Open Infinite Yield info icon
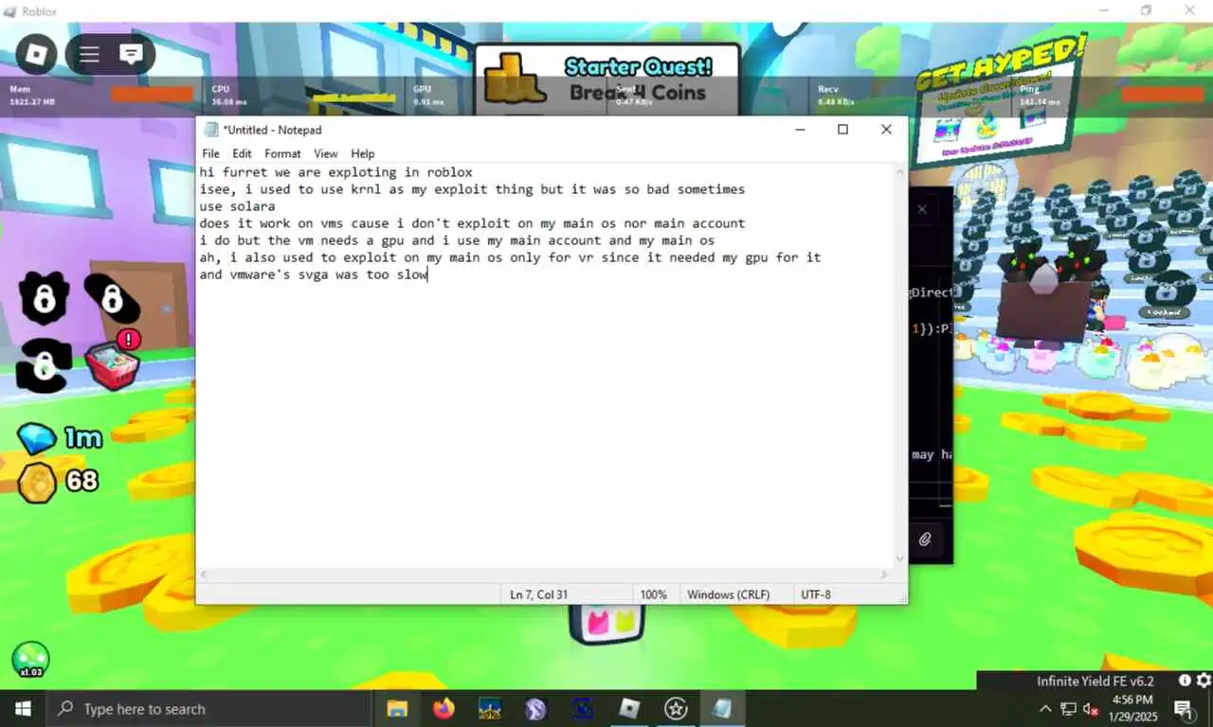Viewport: 1213px width, 727px height. pos(1185,681)
